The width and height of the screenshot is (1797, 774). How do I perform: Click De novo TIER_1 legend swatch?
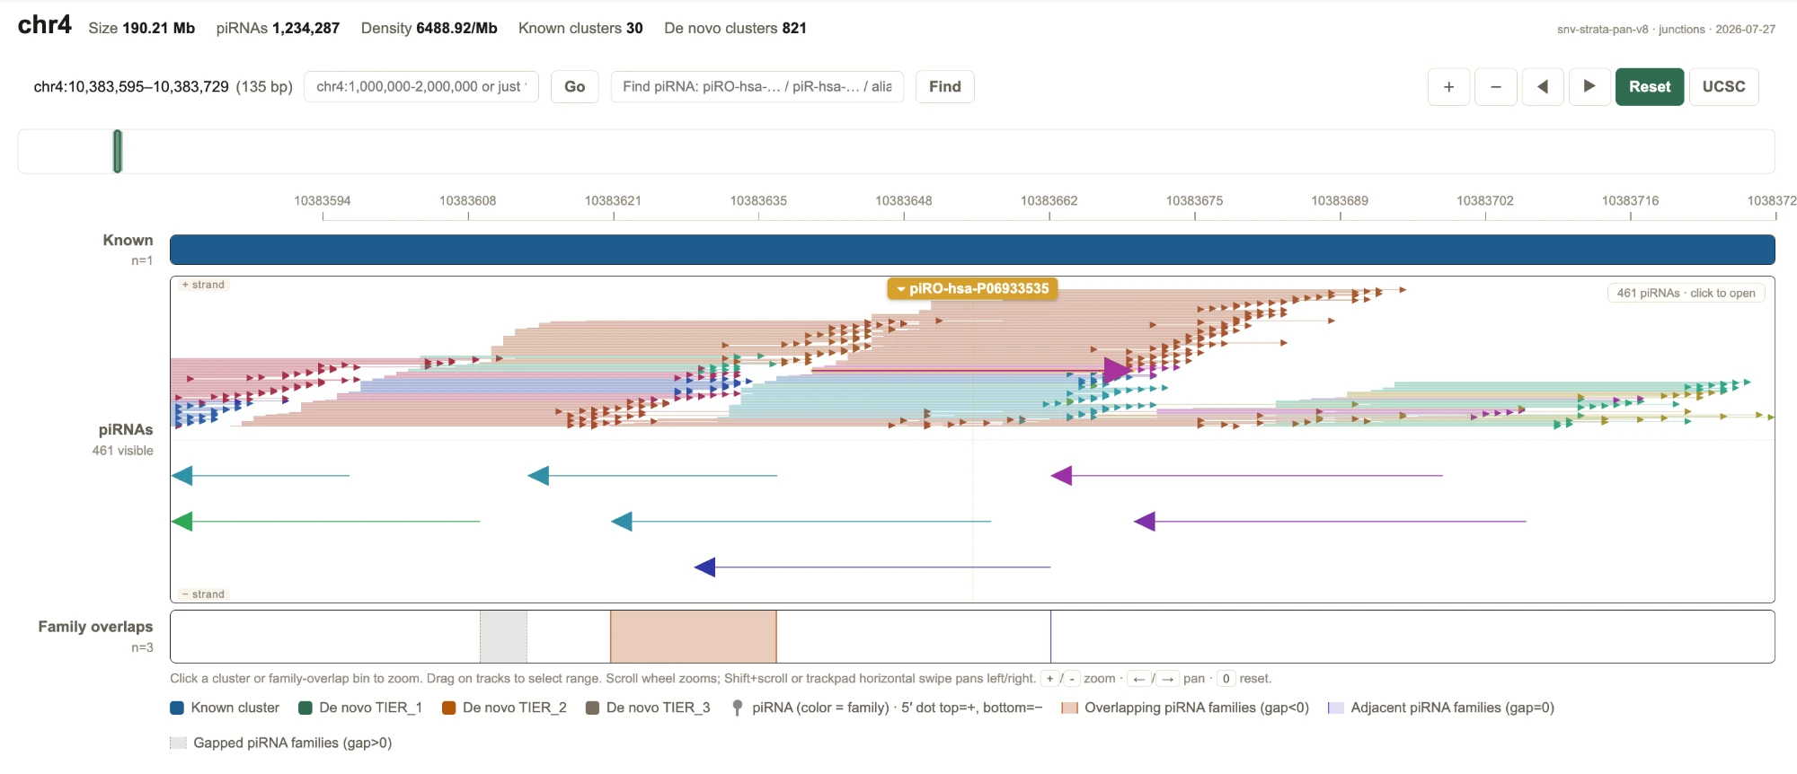tap(305, 708)
